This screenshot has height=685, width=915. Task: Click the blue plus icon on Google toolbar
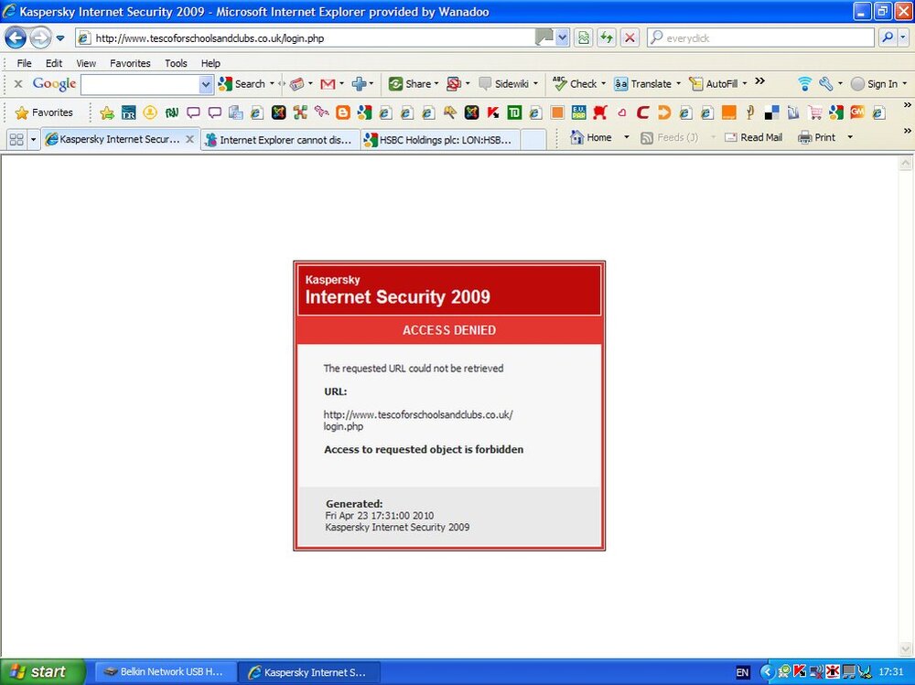pos(359,84)
